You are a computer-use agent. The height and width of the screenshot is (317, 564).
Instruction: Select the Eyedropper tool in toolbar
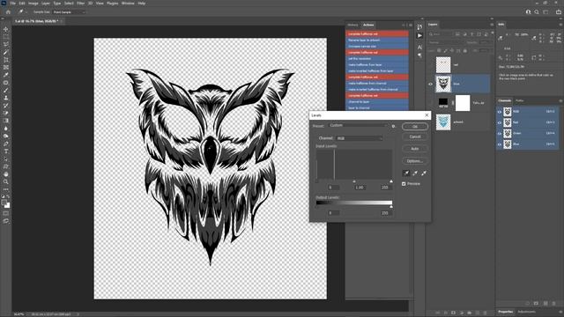pyautogui.click(x=6, y=75)
